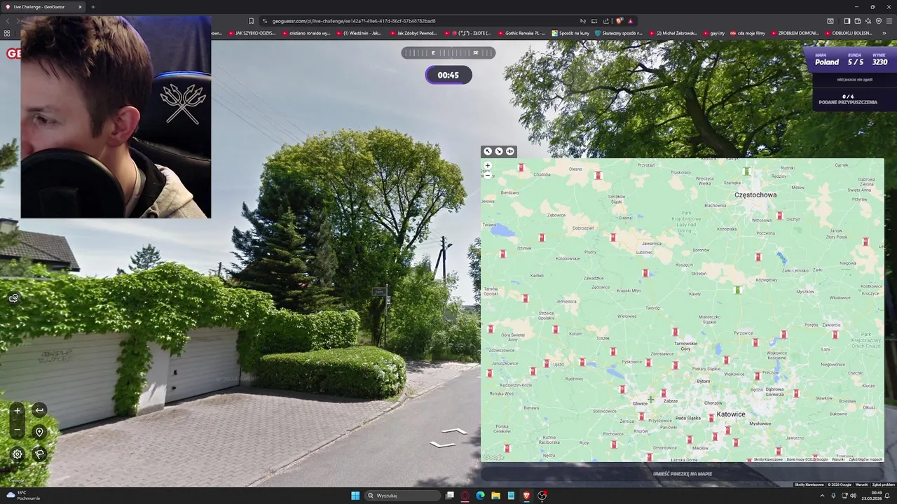Open bookmark JAK SZYBKO ODZYS...

(252, 33)
